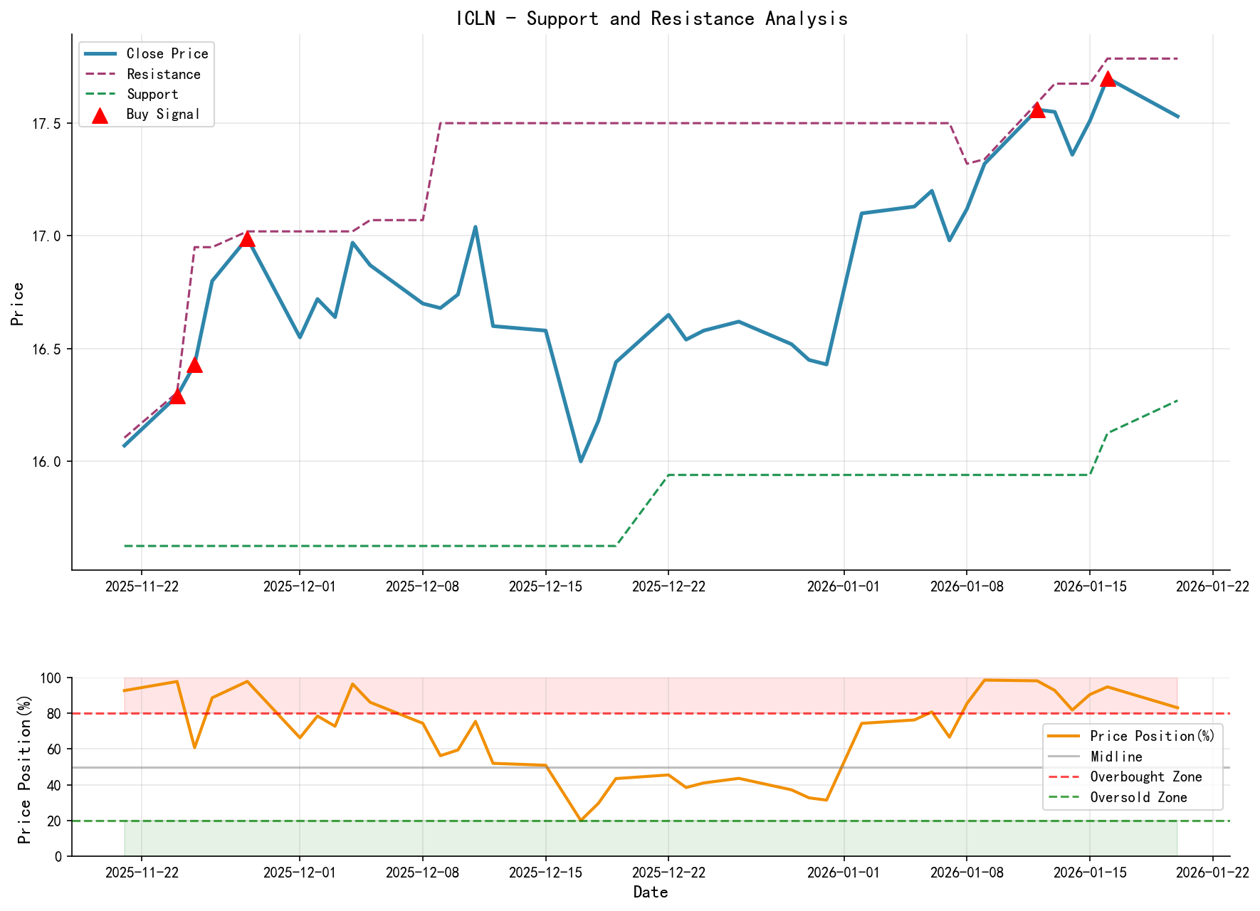Select the Buy Signal marker near 2026-01-12

(1039, 111)
